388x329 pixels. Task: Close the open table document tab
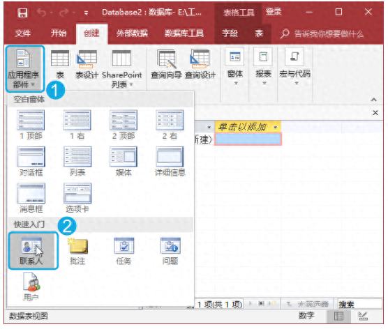[375, 113]
